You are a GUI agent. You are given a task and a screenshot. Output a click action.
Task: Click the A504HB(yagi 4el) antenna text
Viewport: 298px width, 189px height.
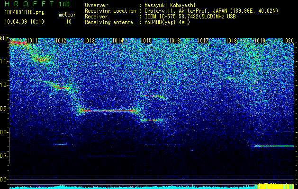point(167,22)
